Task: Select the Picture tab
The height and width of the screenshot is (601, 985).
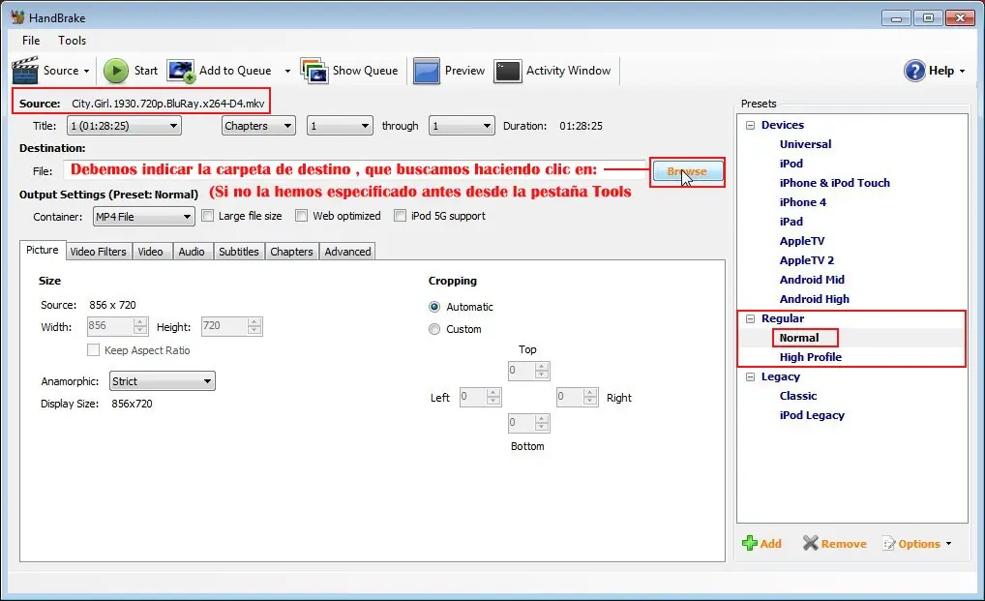Action: pos(42,250)
